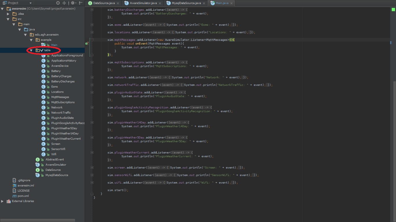Collapse the table package folder
396x222 pixels.
(31, 50)
